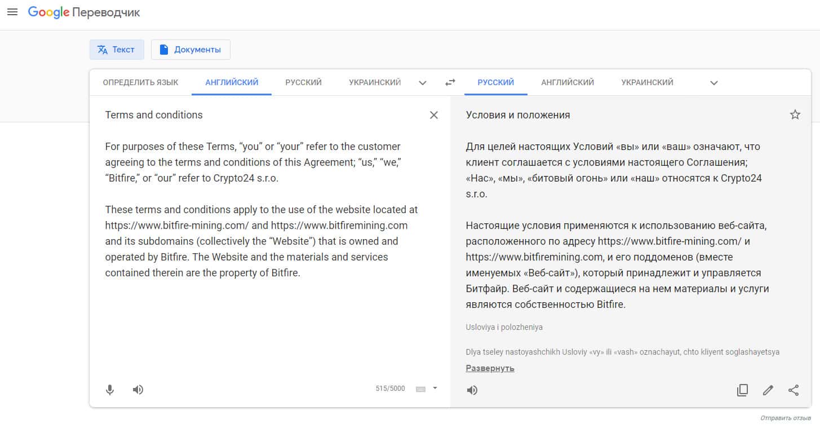Expand target language list
This screenshot has width=820, height=428.
(714, 83)
